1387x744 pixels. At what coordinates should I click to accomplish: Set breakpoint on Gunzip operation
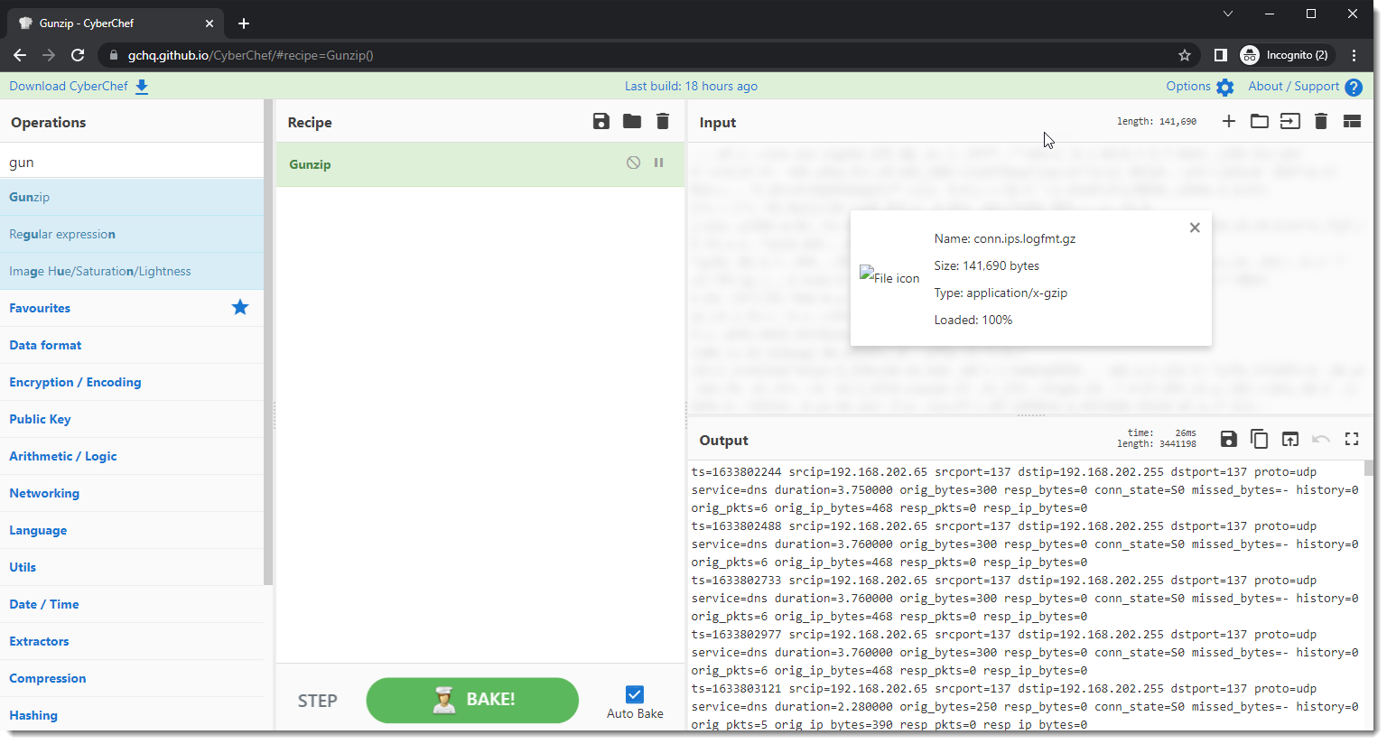pyautogui.click(x=658, y=163)
